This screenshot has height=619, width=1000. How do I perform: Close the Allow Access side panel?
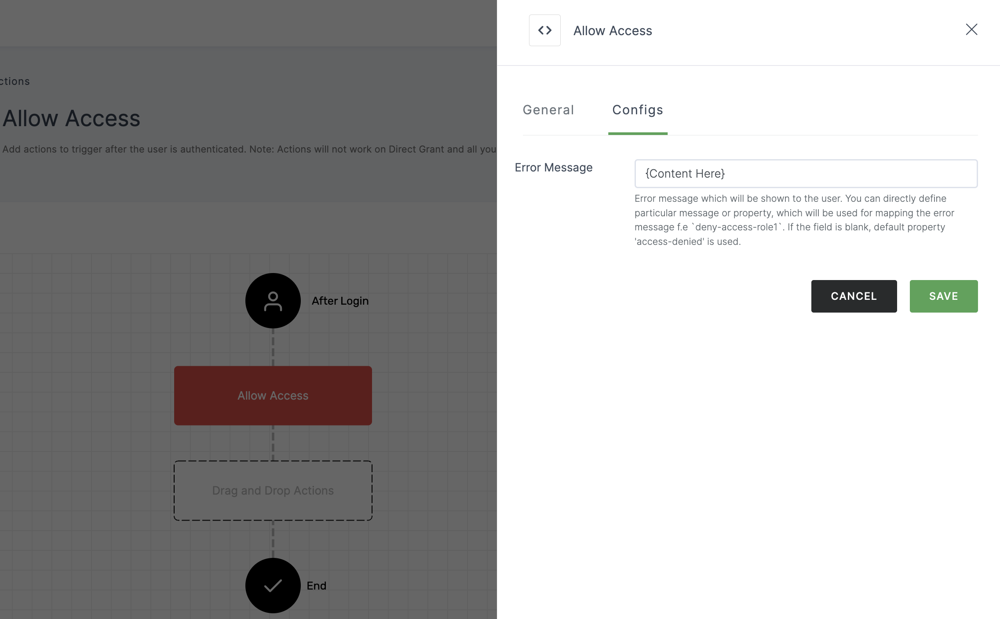(x=971, y=29)
